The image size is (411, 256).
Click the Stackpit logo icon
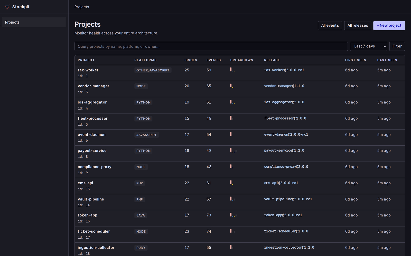coord(7,7)
